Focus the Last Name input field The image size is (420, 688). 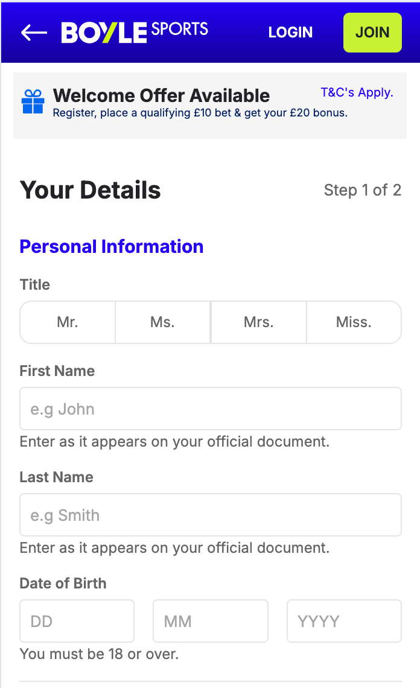(211, 515)
